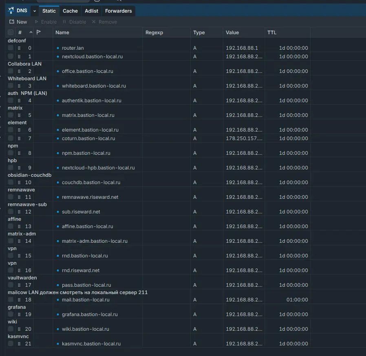Click the mailcow LAN comment line
Image resolution: width=366 pixels, height=356 pixels.
pyautogui.click(x=77, y=292)
